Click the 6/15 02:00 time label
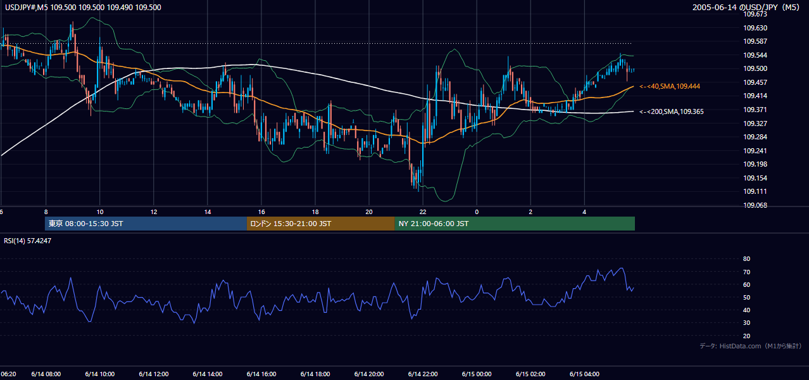The height and width of the screenshot is (380, 809). 530,374
